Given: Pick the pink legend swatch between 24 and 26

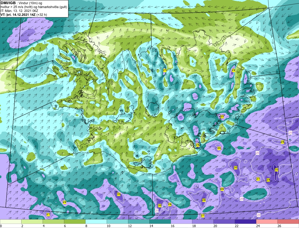Looking at the screenshot, I should click(267, 222).
